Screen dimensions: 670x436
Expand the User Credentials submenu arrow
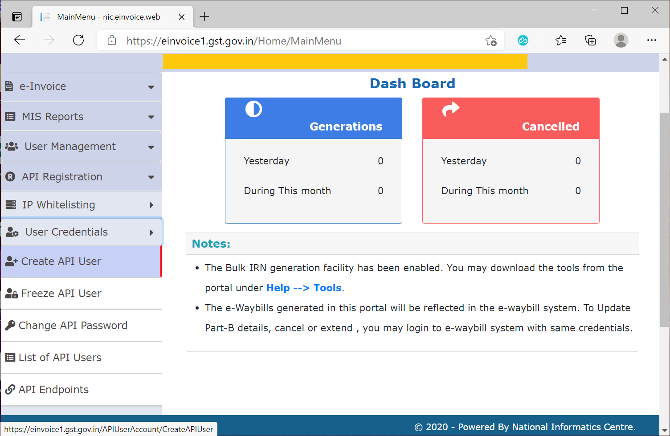[x=151, y=232]
